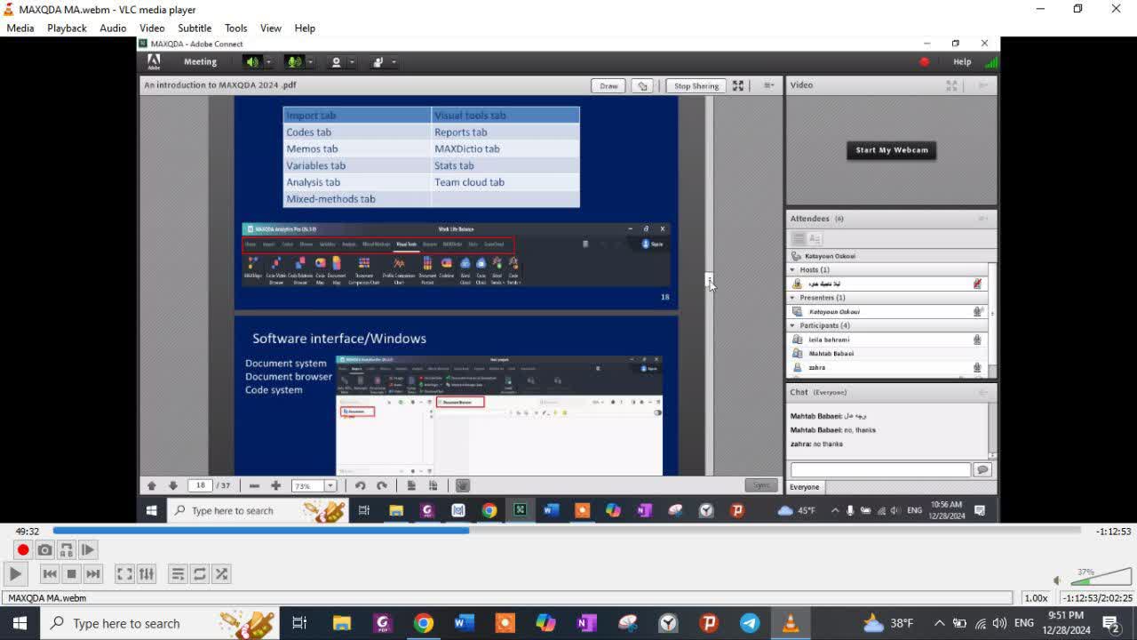This screenshot has width=1137, height=640.
Task: Send chat message with bubble icon
Action: [x=982, y=470]
